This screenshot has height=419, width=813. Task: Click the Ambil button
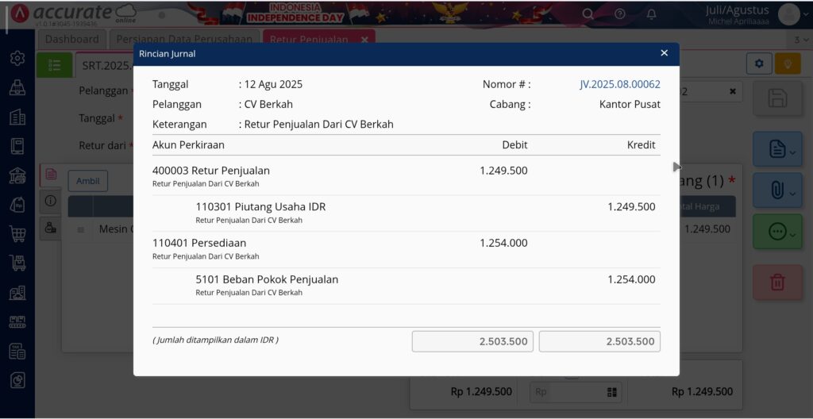88,181
